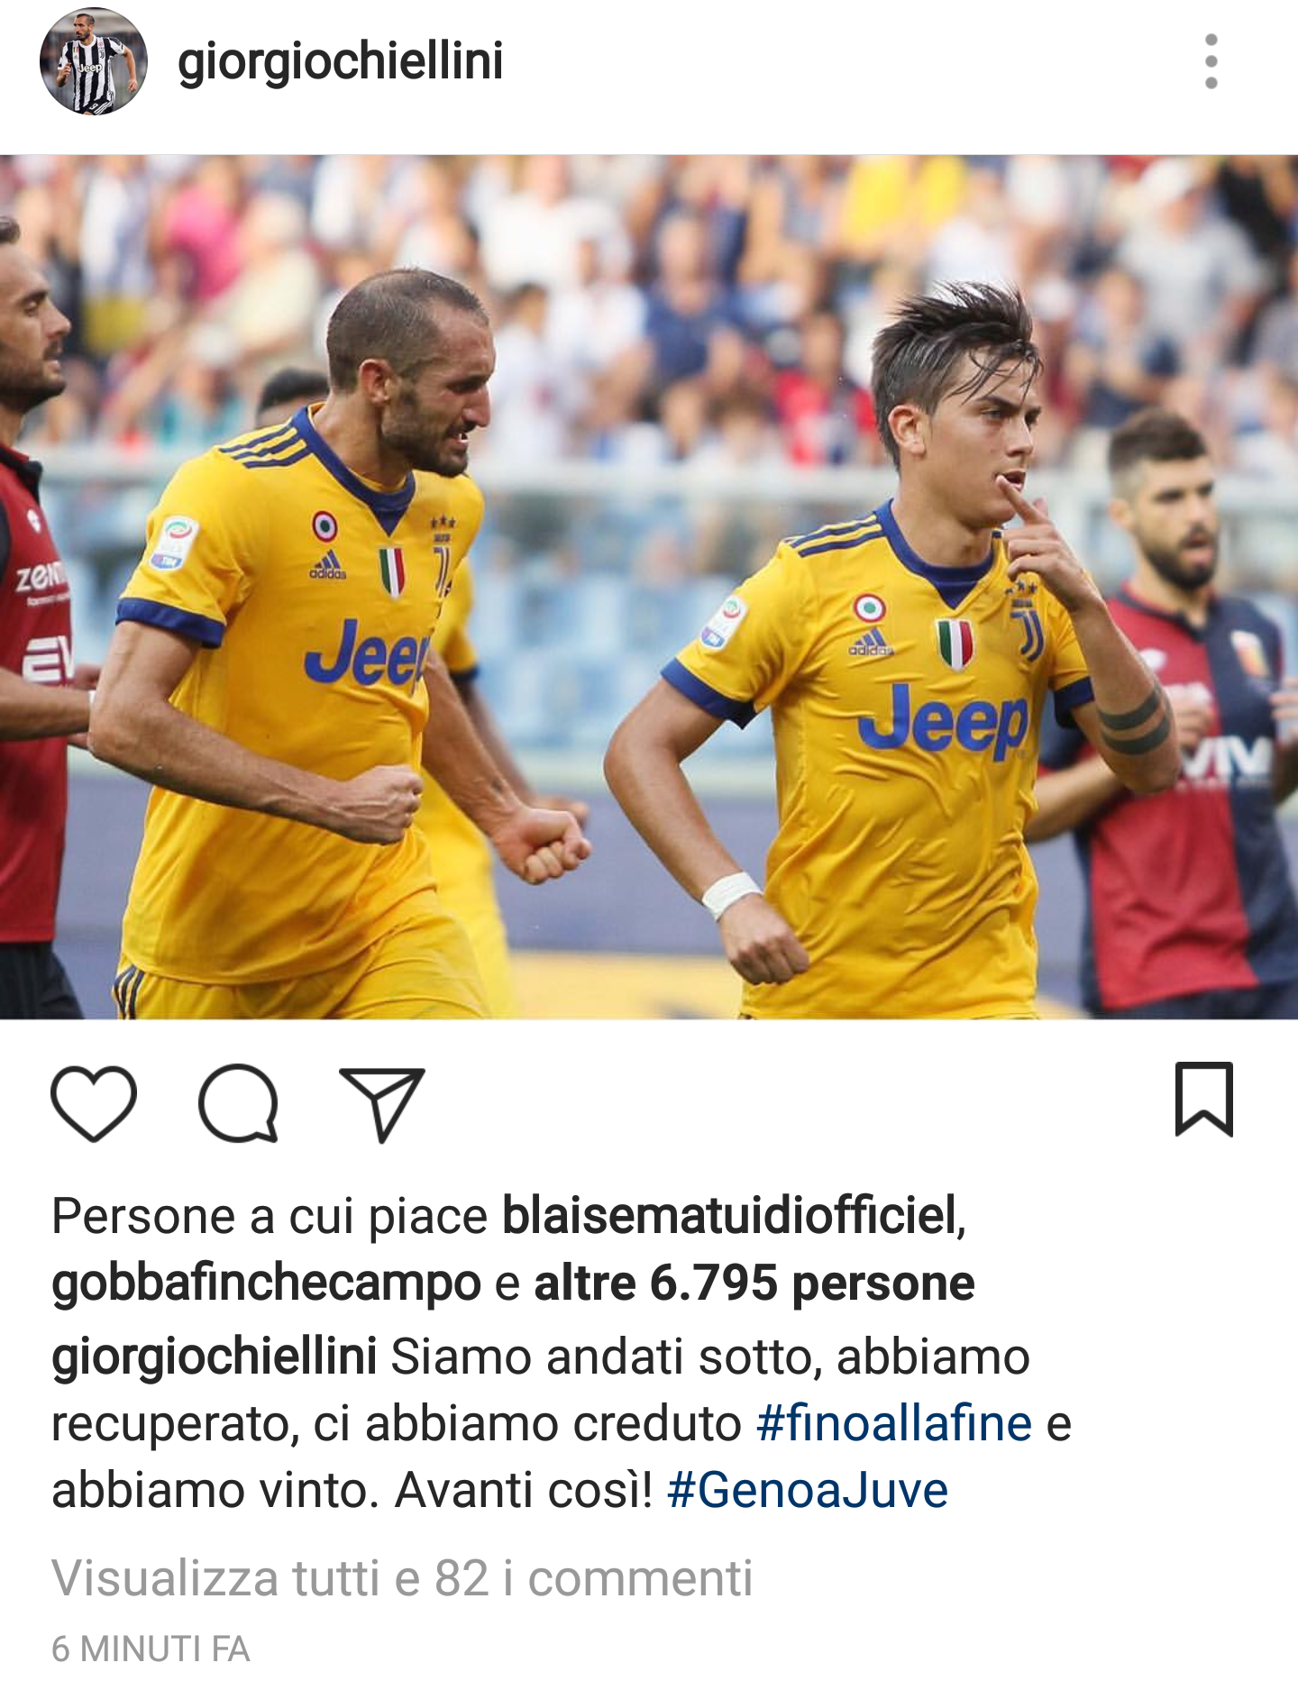Save post with the bookmark icon

1203,1099
